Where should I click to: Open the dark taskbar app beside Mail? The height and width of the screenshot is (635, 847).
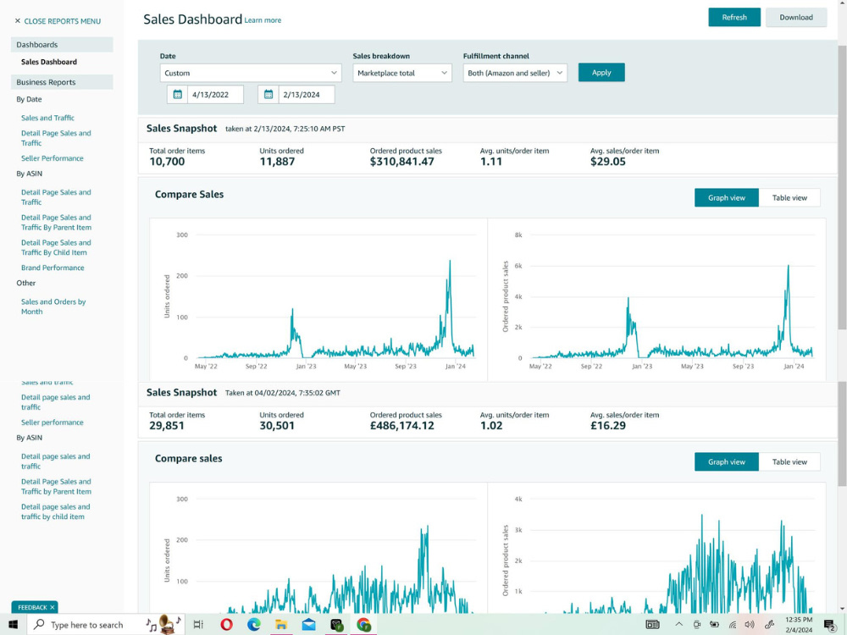point(336,625)
